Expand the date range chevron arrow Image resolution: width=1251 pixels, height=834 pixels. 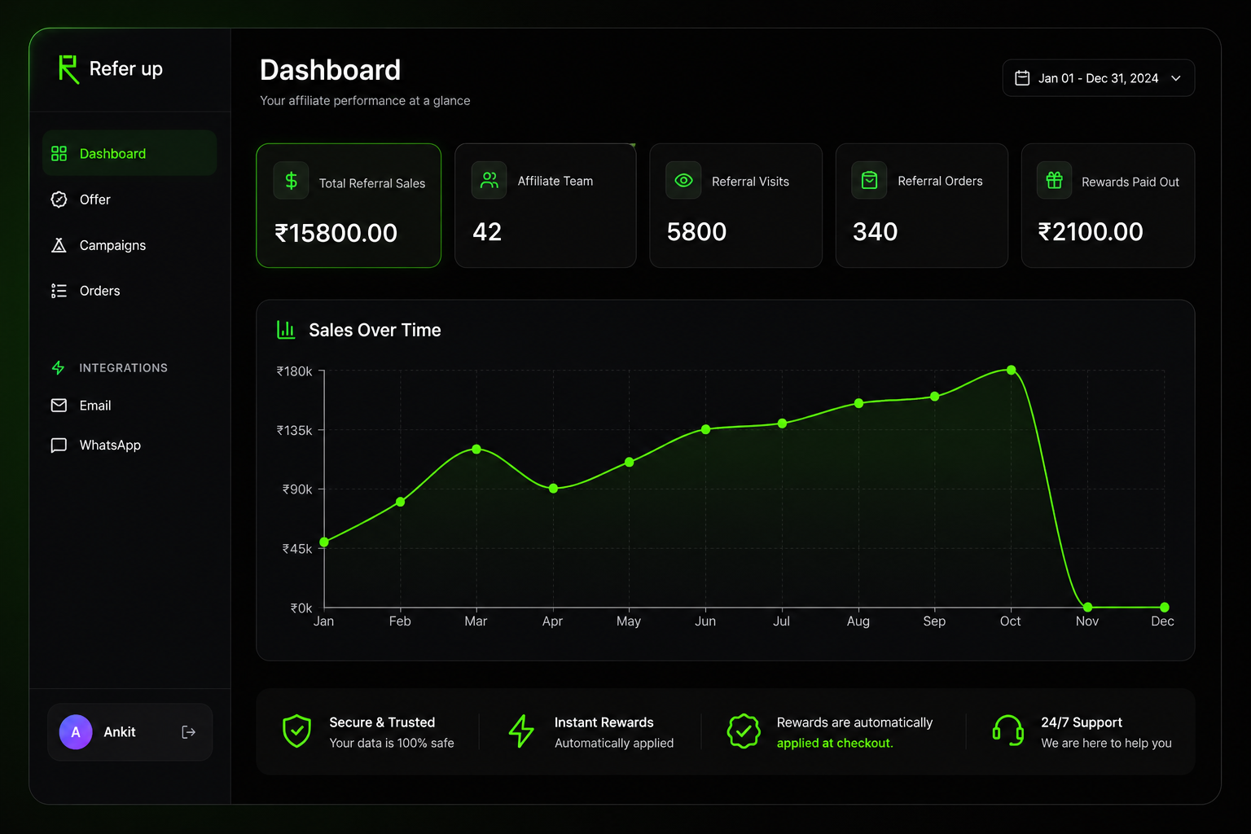point(1176,78)
